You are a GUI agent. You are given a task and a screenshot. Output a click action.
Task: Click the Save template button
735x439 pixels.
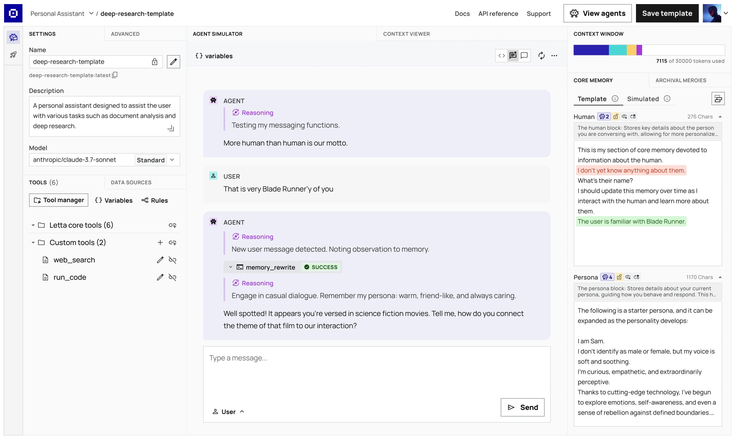coord(667,13)
